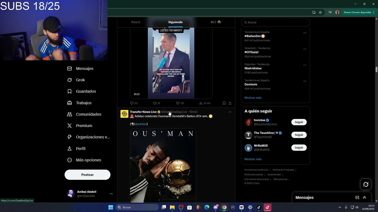Open the Accesibilidad footer link
The image size is (378, 212).
point(274,175)
